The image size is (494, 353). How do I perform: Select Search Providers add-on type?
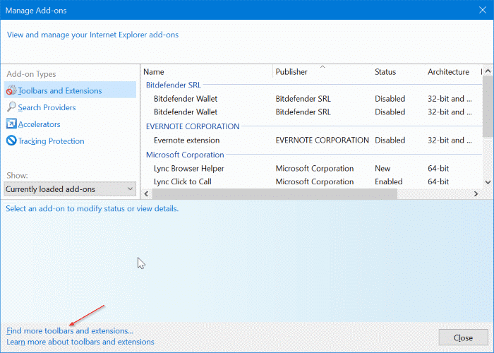click(x=47, y=107)
